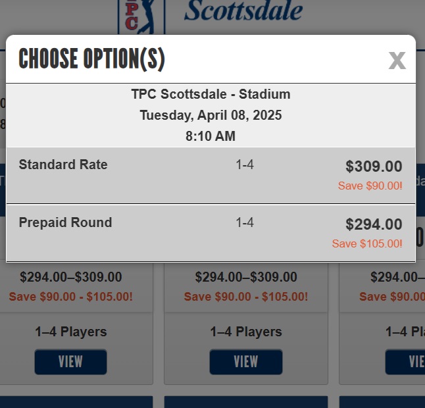Click the Standard Rate 1-4 players label

(245, 165)
